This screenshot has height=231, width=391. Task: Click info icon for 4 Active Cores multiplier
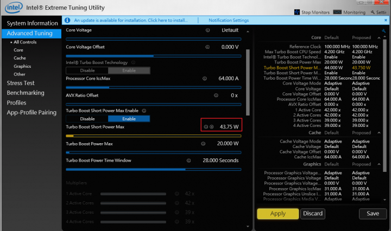[x=177, y=222]
